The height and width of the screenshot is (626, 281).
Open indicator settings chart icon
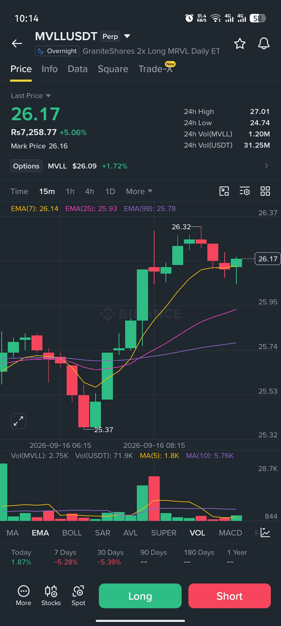coord(265,533)
